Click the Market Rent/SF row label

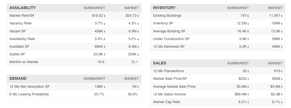(22, 16)
